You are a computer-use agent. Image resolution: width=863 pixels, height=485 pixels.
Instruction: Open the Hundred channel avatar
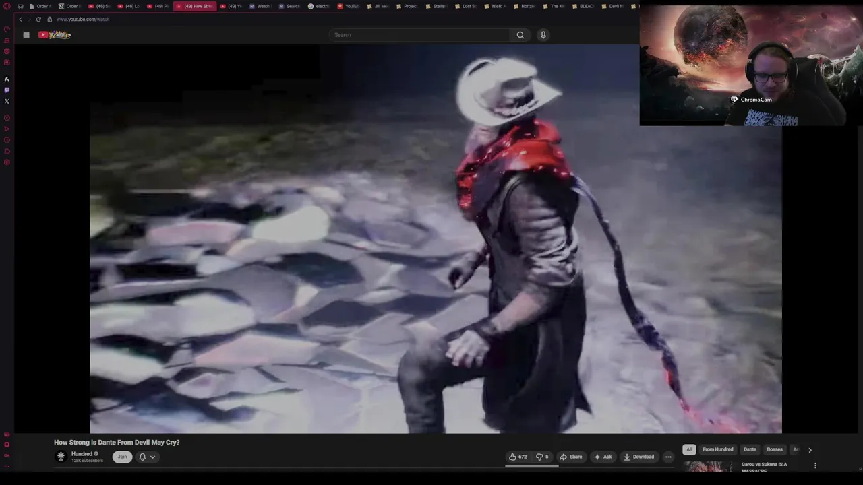[61, 457]
